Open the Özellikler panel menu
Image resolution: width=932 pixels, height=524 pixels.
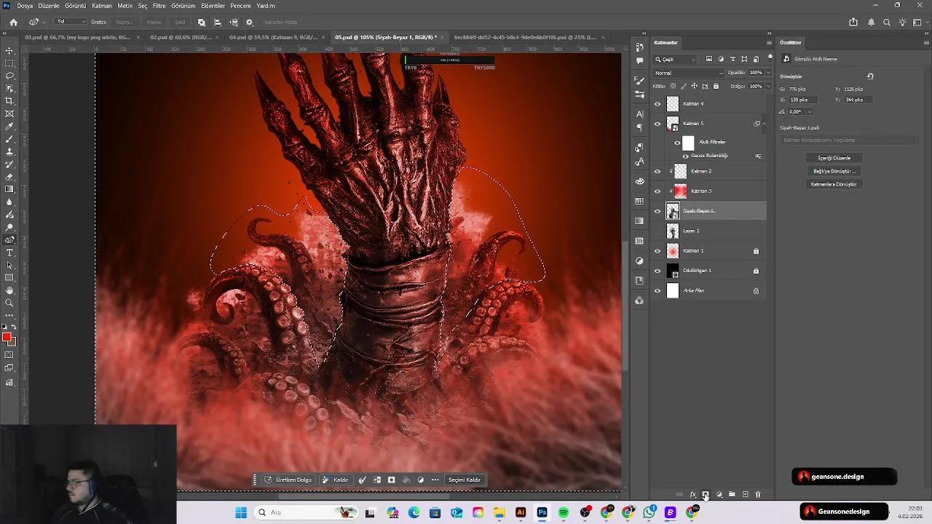click(x=926, y=43)
